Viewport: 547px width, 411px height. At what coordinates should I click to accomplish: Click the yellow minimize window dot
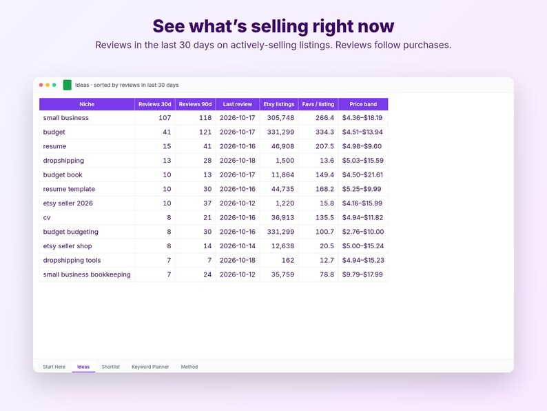(x=48, y=85)
